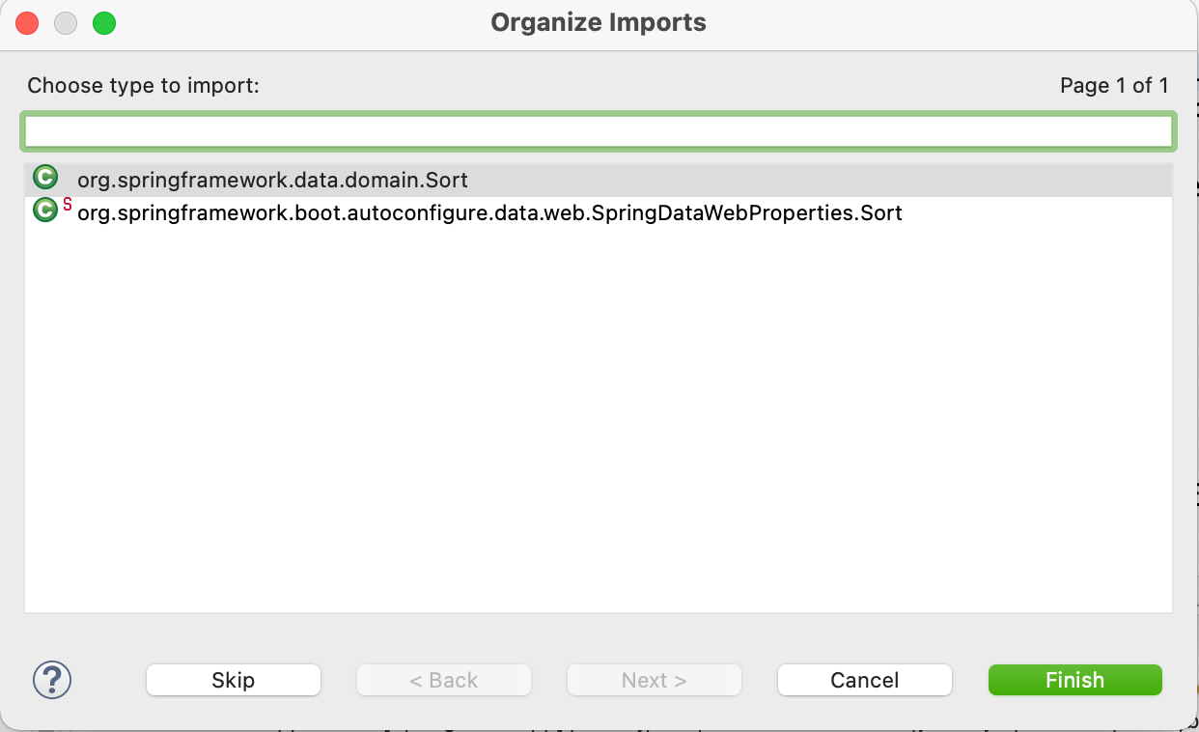Click the Skip button

234,680
